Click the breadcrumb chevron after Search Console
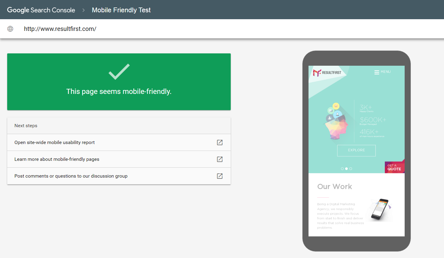 pyautogui.click(x=84, y=10)
